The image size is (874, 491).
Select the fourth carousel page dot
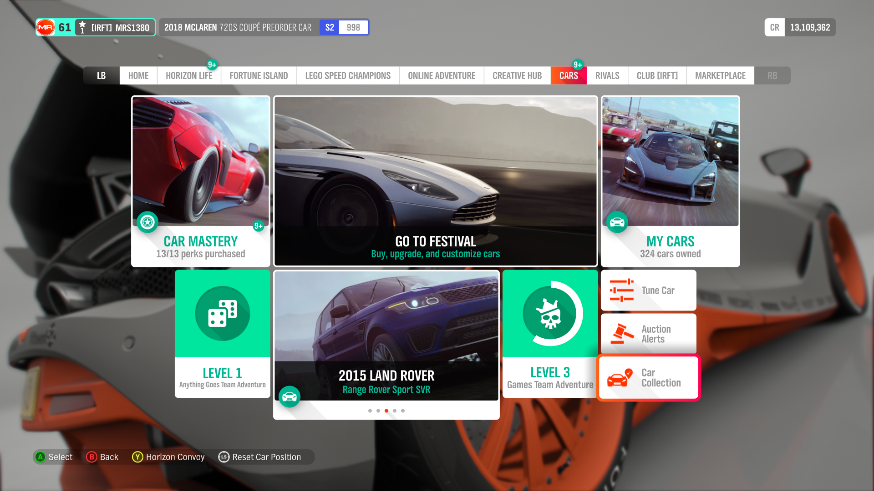pyautogui.click(x=395, y=411)
